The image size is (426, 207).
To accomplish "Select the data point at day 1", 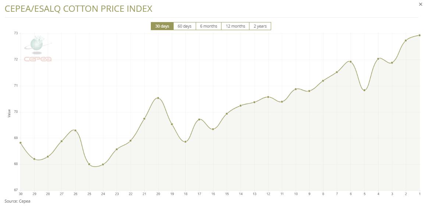I will 419,35.
